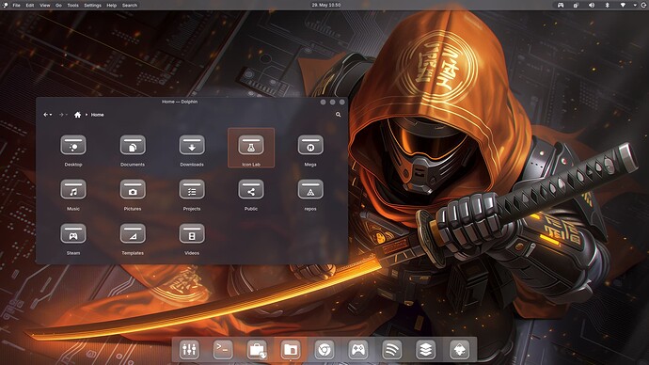Click the Dolphin search magnifier icon

(339, 115)
